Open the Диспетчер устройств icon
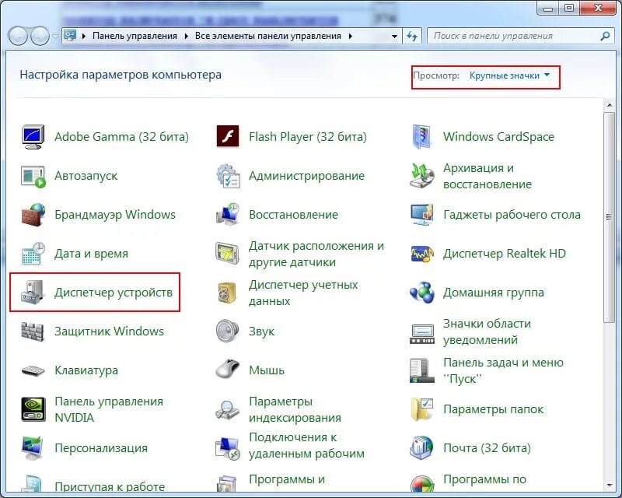 point(33,293)
